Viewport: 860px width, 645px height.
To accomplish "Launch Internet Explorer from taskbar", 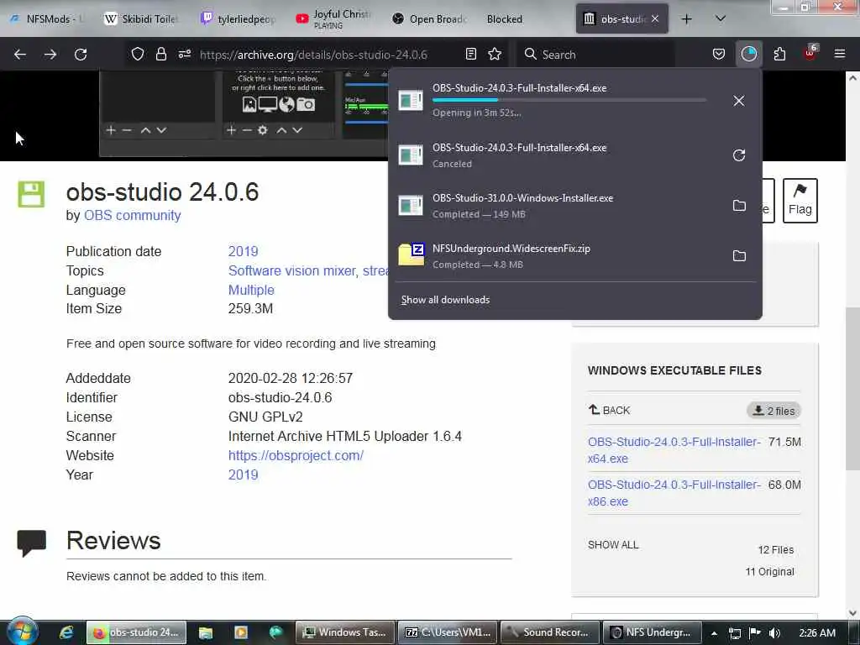I will (66, 632).
